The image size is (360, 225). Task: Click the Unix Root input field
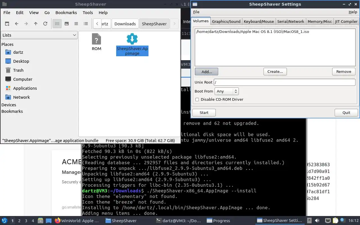click(285, 82)
